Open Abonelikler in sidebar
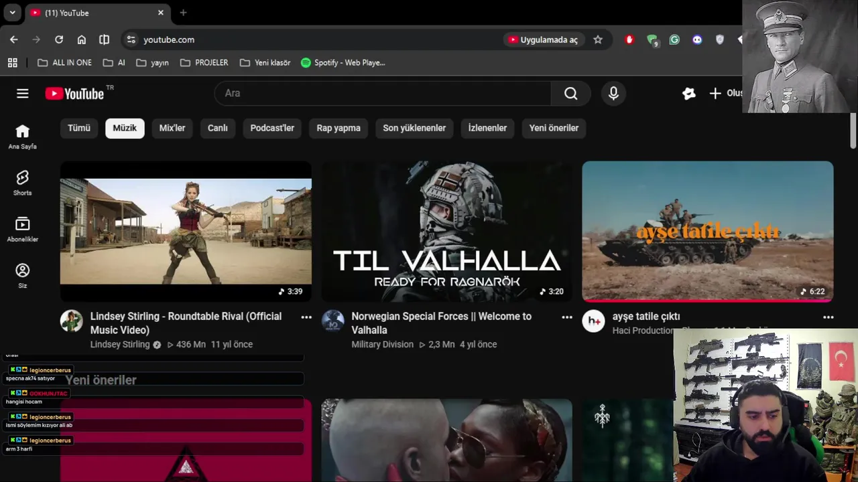 click(22, 230)
